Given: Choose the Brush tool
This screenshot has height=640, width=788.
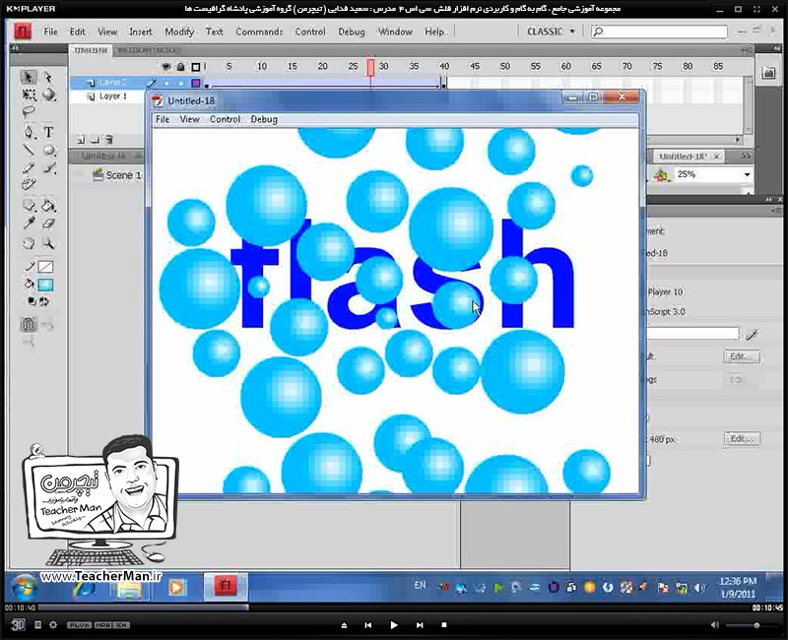Looking at the screenshot, I should pyautogui.click(x=48, y=167).
